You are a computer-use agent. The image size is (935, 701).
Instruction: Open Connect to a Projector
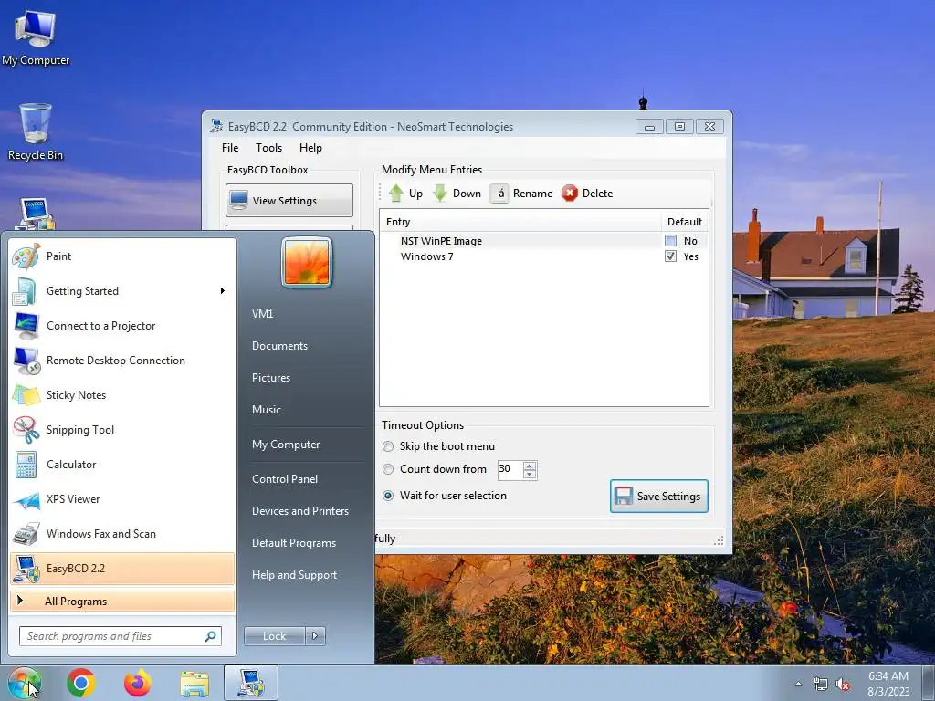(122, 326)
